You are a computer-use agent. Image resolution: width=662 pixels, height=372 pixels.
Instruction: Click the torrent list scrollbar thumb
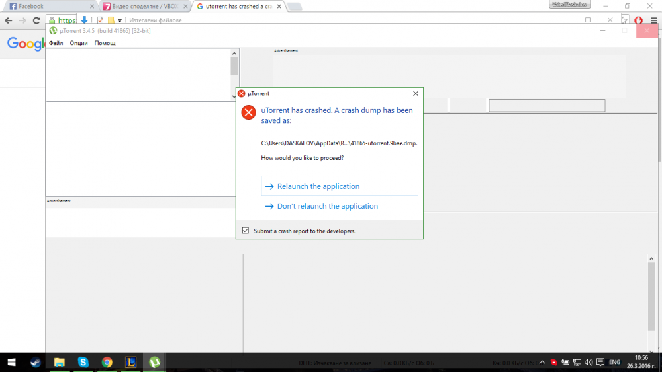coord(234,66)
